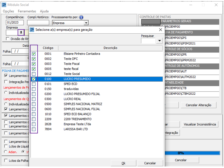Check company 0500 SIMPLES NACIONAL MATRIZ

coord(34,104)
